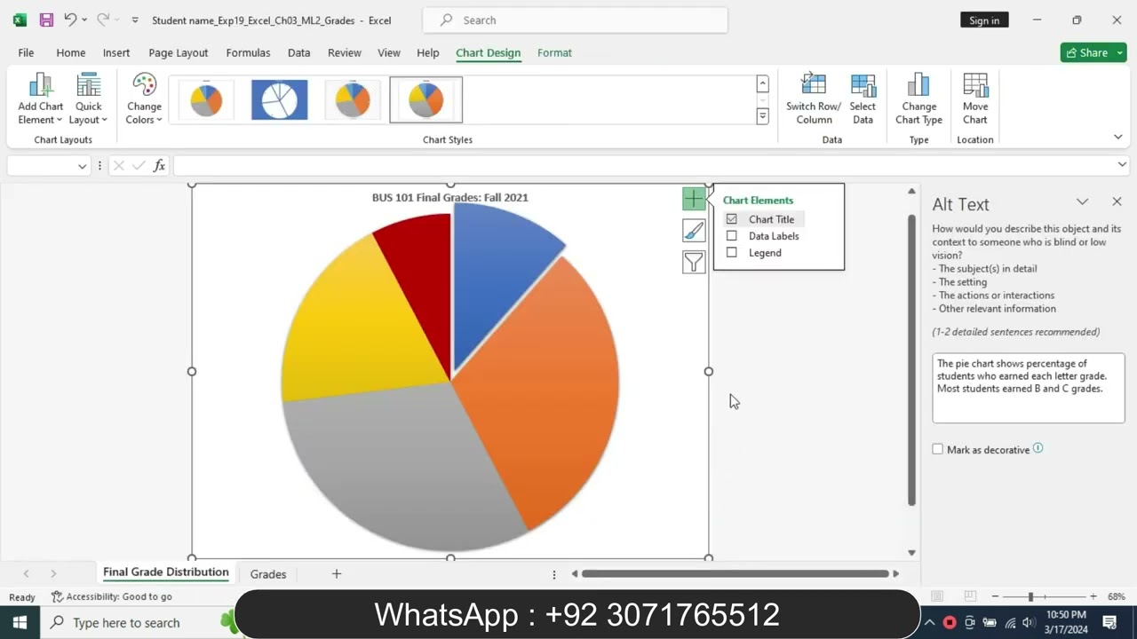This screenshot has height=639, width=1137.
Task: Add a new sheet with plus button
Action: pyautogui.click(x=337, y=574)
